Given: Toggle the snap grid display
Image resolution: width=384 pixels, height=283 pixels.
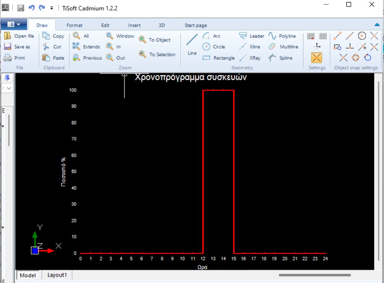Looking at the screenshot, I should pos(310,36).
